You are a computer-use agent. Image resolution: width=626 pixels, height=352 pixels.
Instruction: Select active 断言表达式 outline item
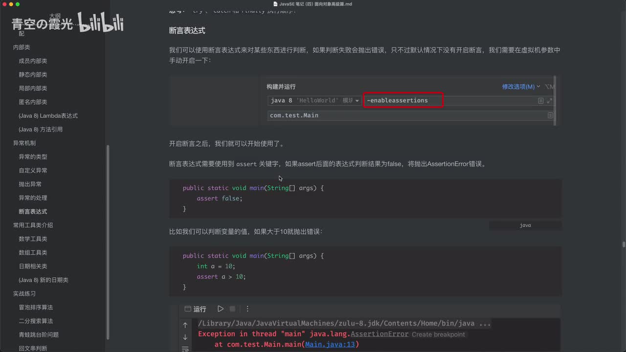33,212
